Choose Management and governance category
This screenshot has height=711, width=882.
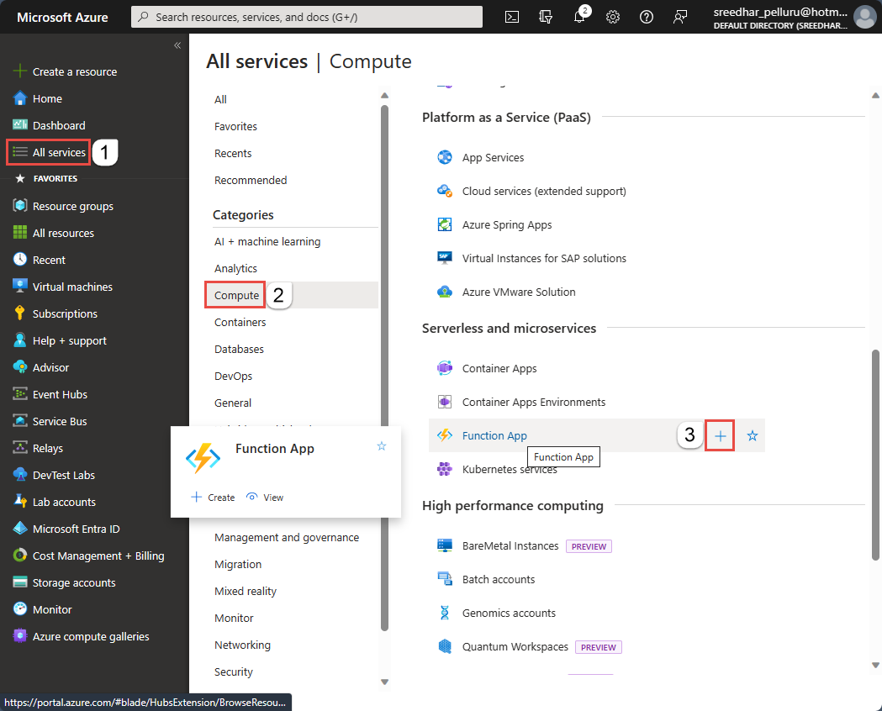pyautogui.click(x=287, y=537)
